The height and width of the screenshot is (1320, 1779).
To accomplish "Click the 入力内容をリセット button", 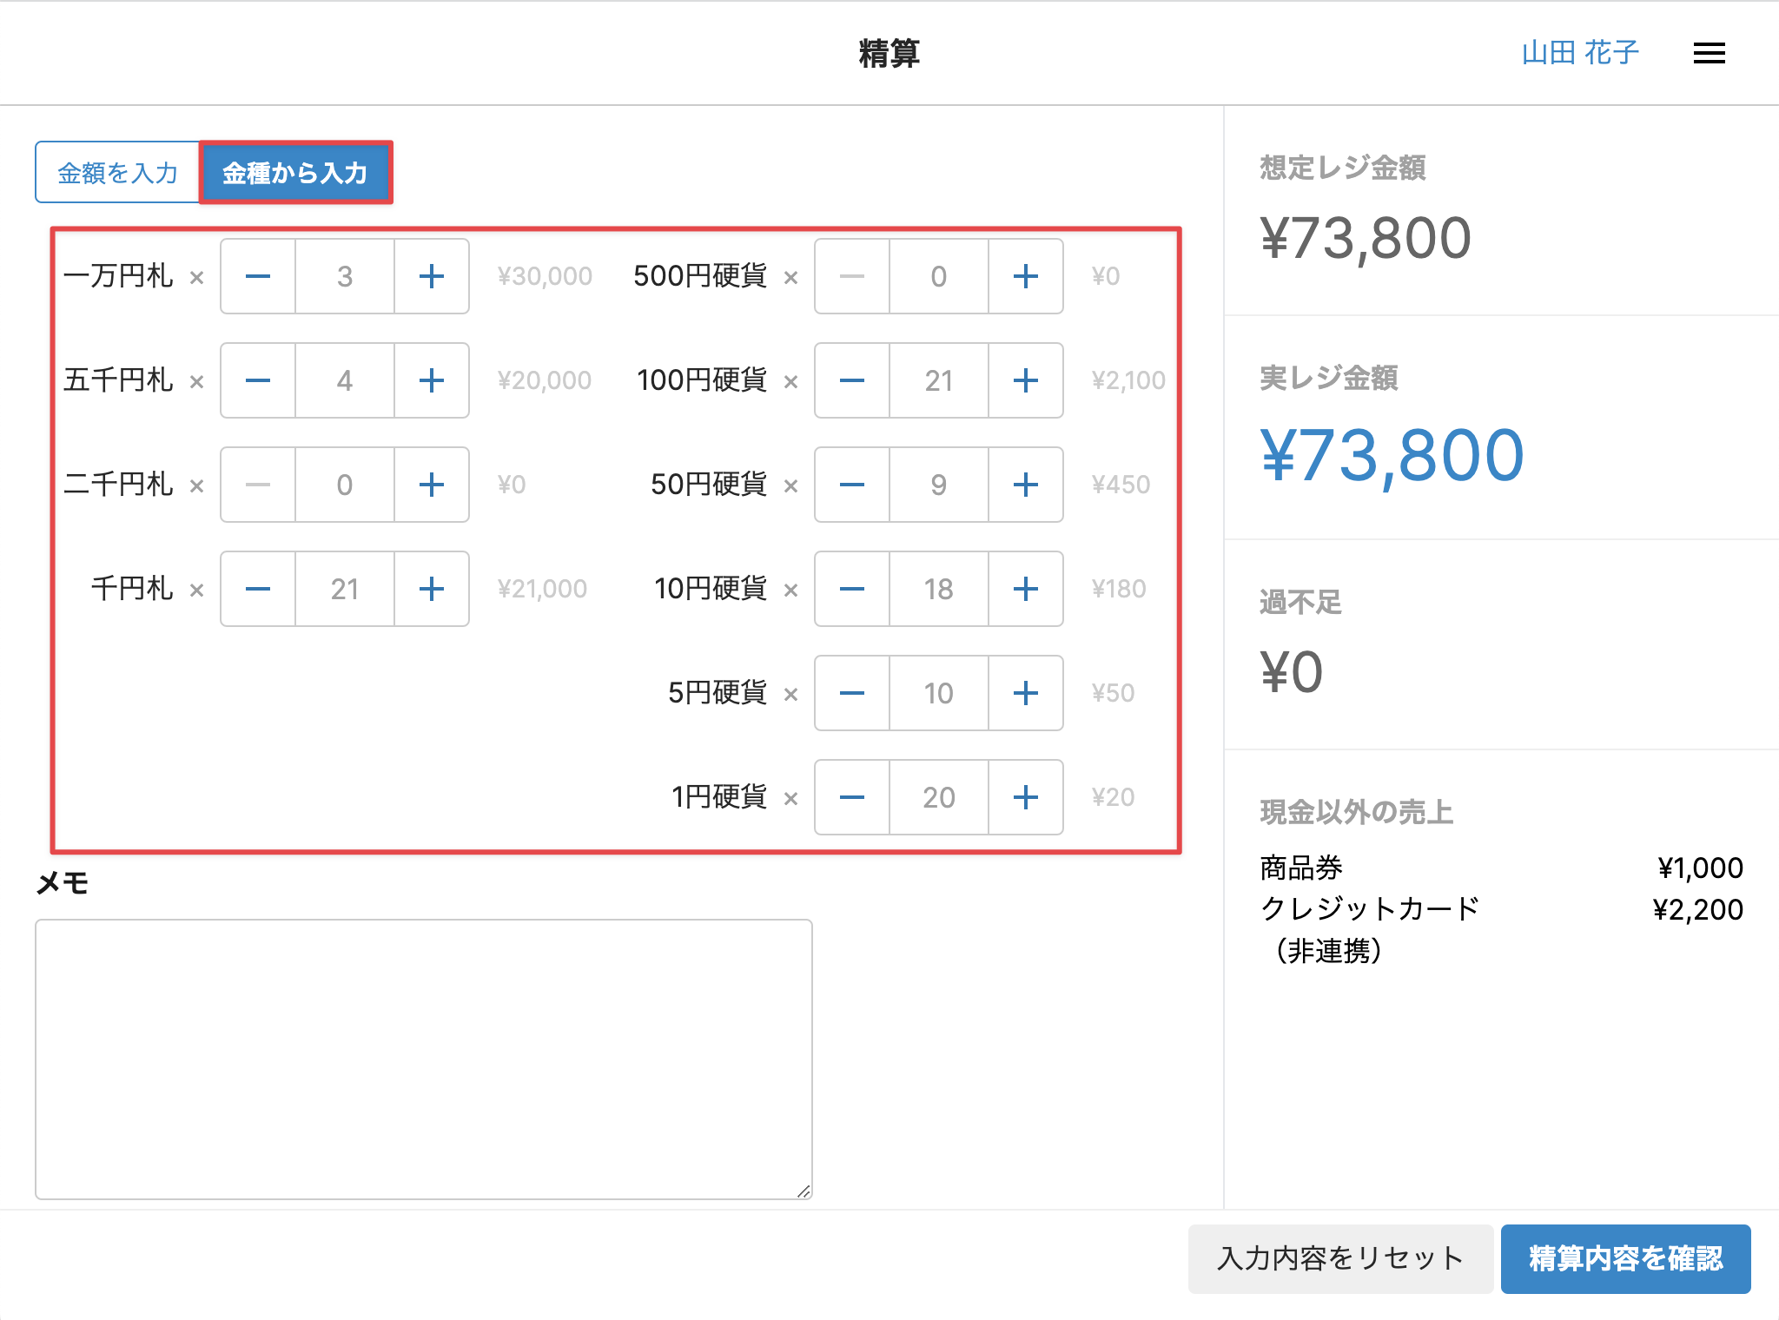I will tap(1339, 1258).
